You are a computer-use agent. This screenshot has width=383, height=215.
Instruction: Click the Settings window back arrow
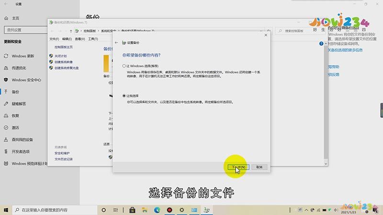6,4
